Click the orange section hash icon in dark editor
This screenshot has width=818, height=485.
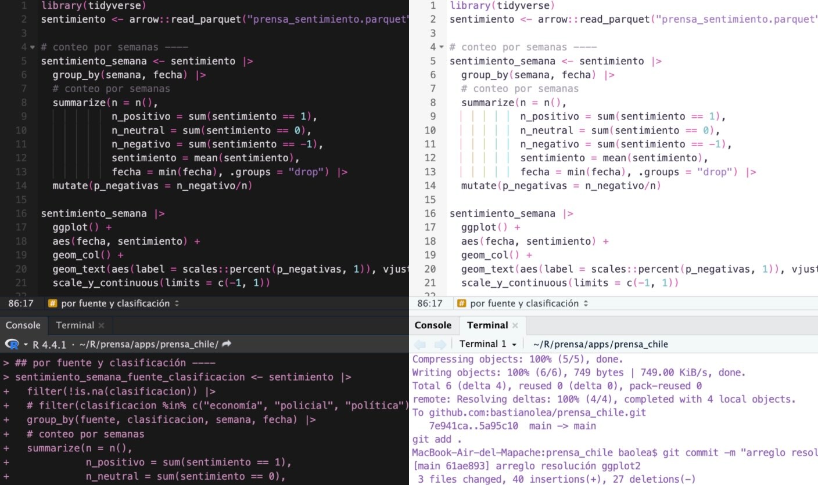tap(52, 303)
